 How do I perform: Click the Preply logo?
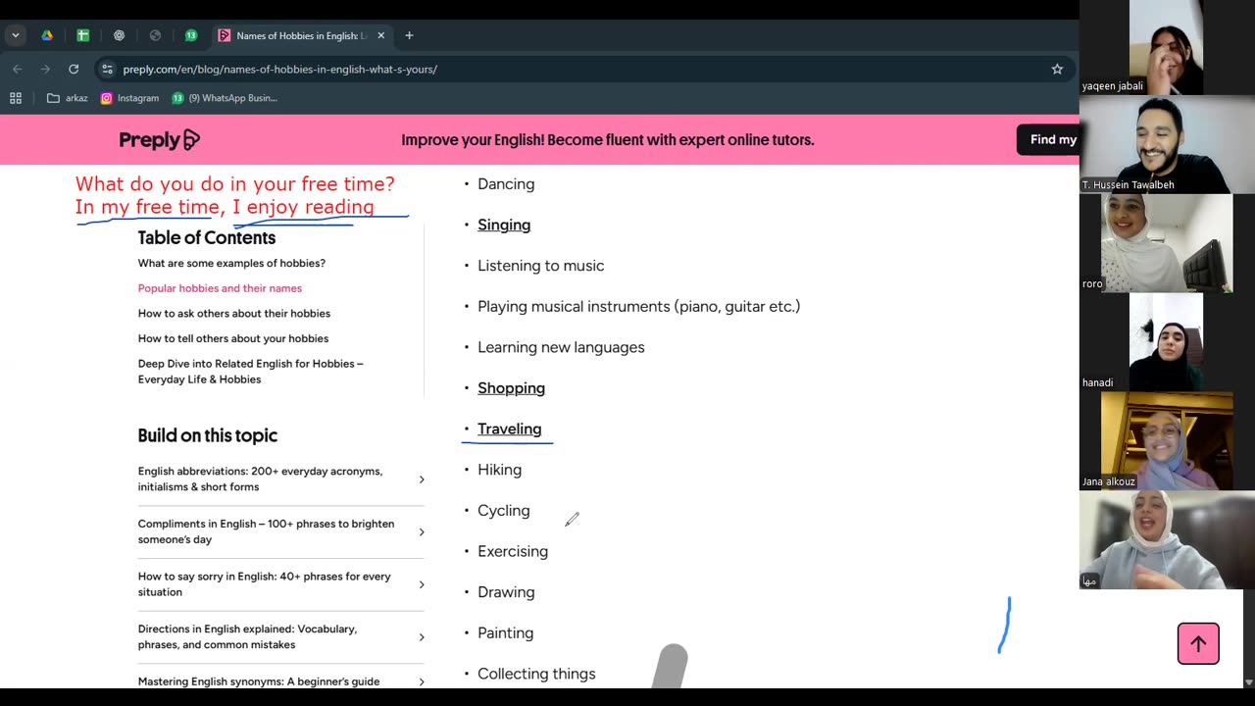[x=159, y=140]
